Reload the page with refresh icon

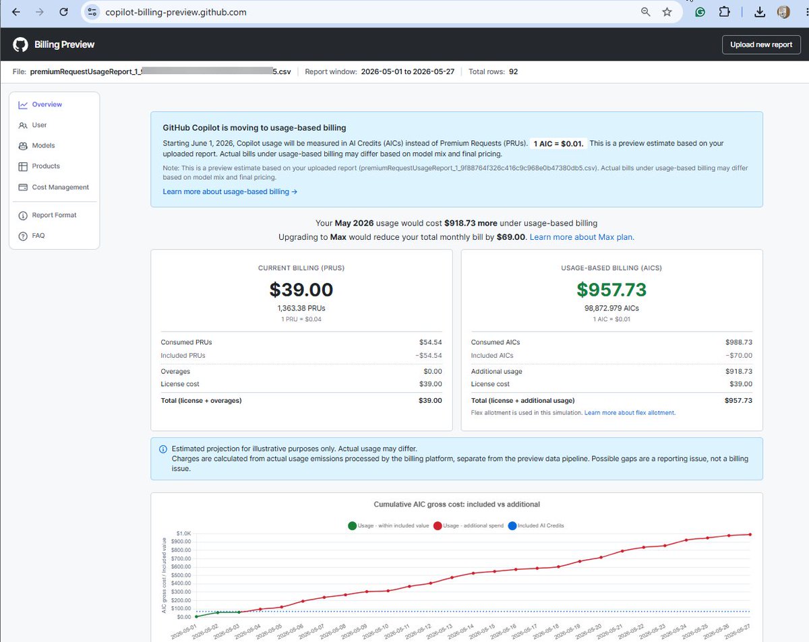click(63, 12)
